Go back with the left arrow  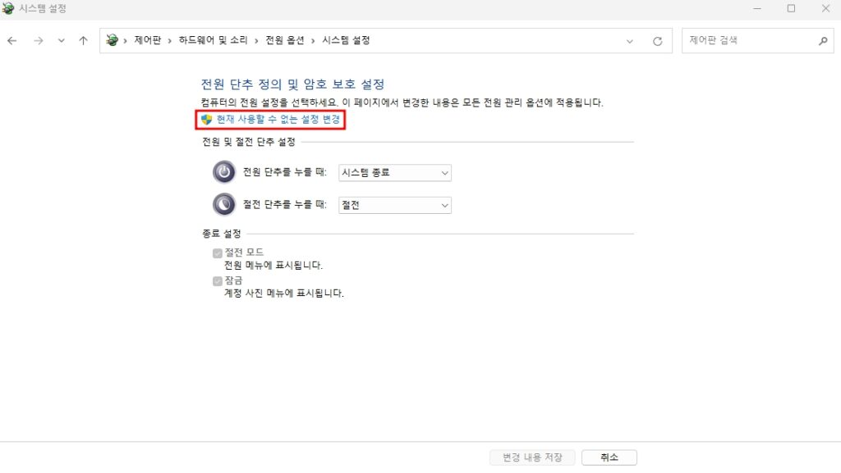(x=11, y=41)
